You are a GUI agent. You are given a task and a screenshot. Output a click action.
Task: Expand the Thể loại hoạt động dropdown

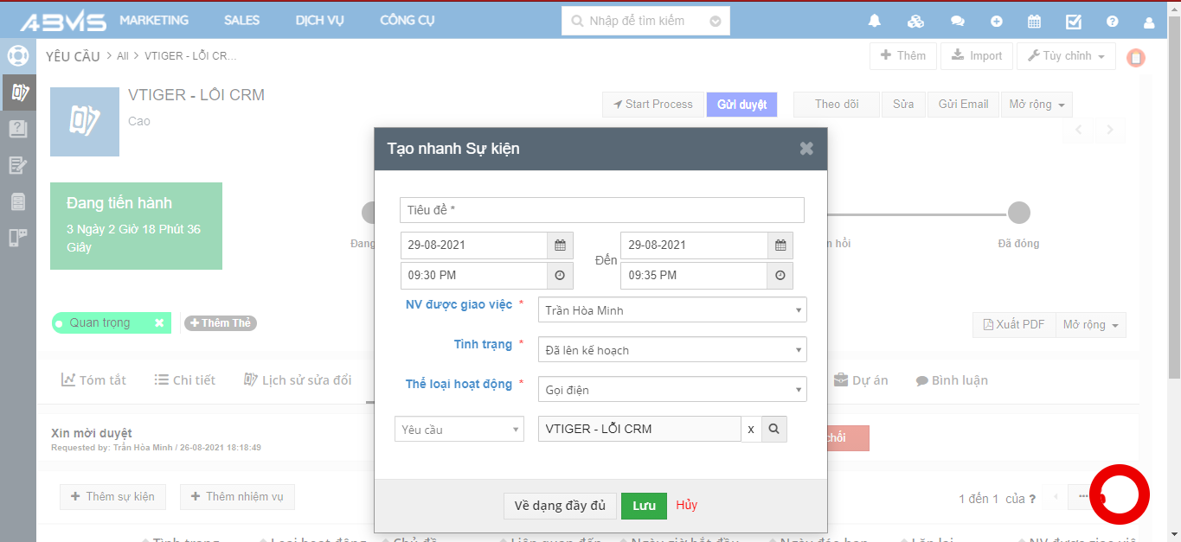pos(672,390)
